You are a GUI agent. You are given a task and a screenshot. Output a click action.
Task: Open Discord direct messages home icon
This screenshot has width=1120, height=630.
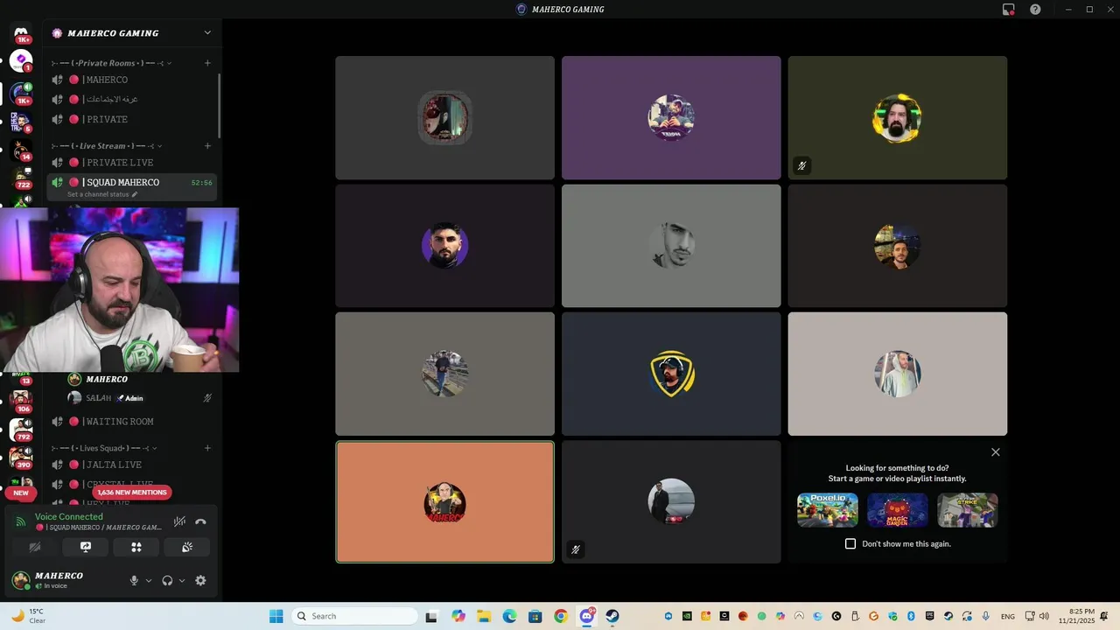(21, 33)
